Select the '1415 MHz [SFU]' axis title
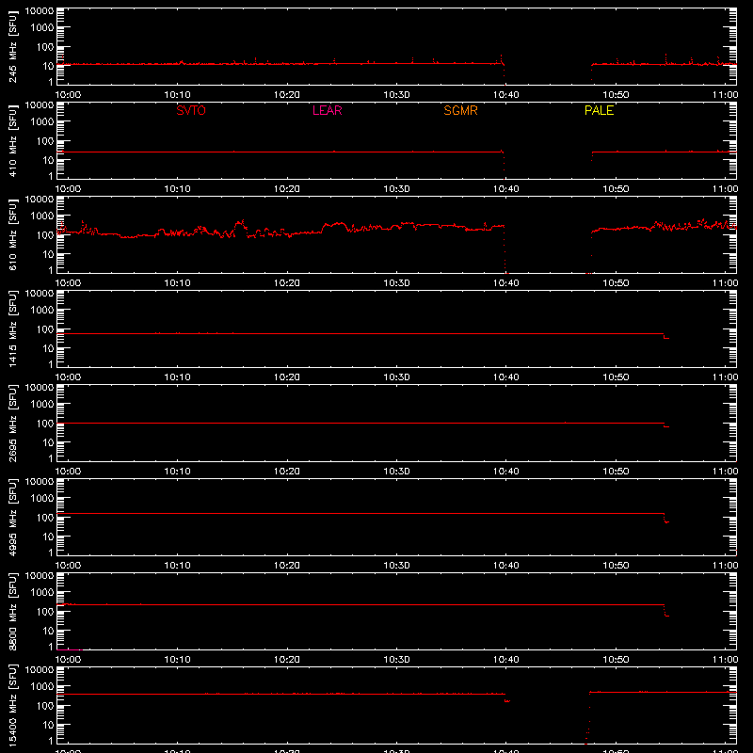The image size is (753, 753). (x=12, y=328)
